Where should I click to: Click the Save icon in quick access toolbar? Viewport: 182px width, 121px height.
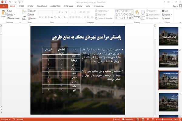pos(6,2)
